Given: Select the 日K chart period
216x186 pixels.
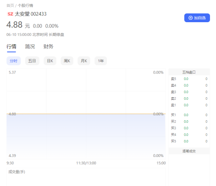Looking at the screenshot, I should tap(50, 61).
